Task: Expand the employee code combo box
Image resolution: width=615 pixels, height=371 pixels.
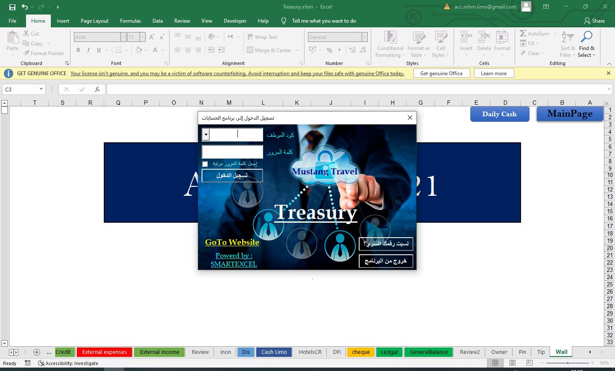Action: (206, 135)
